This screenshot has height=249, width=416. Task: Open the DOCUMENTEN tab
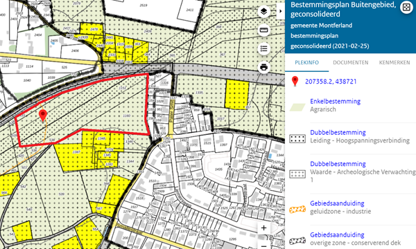pyautogui.click(x=350, y=62)
